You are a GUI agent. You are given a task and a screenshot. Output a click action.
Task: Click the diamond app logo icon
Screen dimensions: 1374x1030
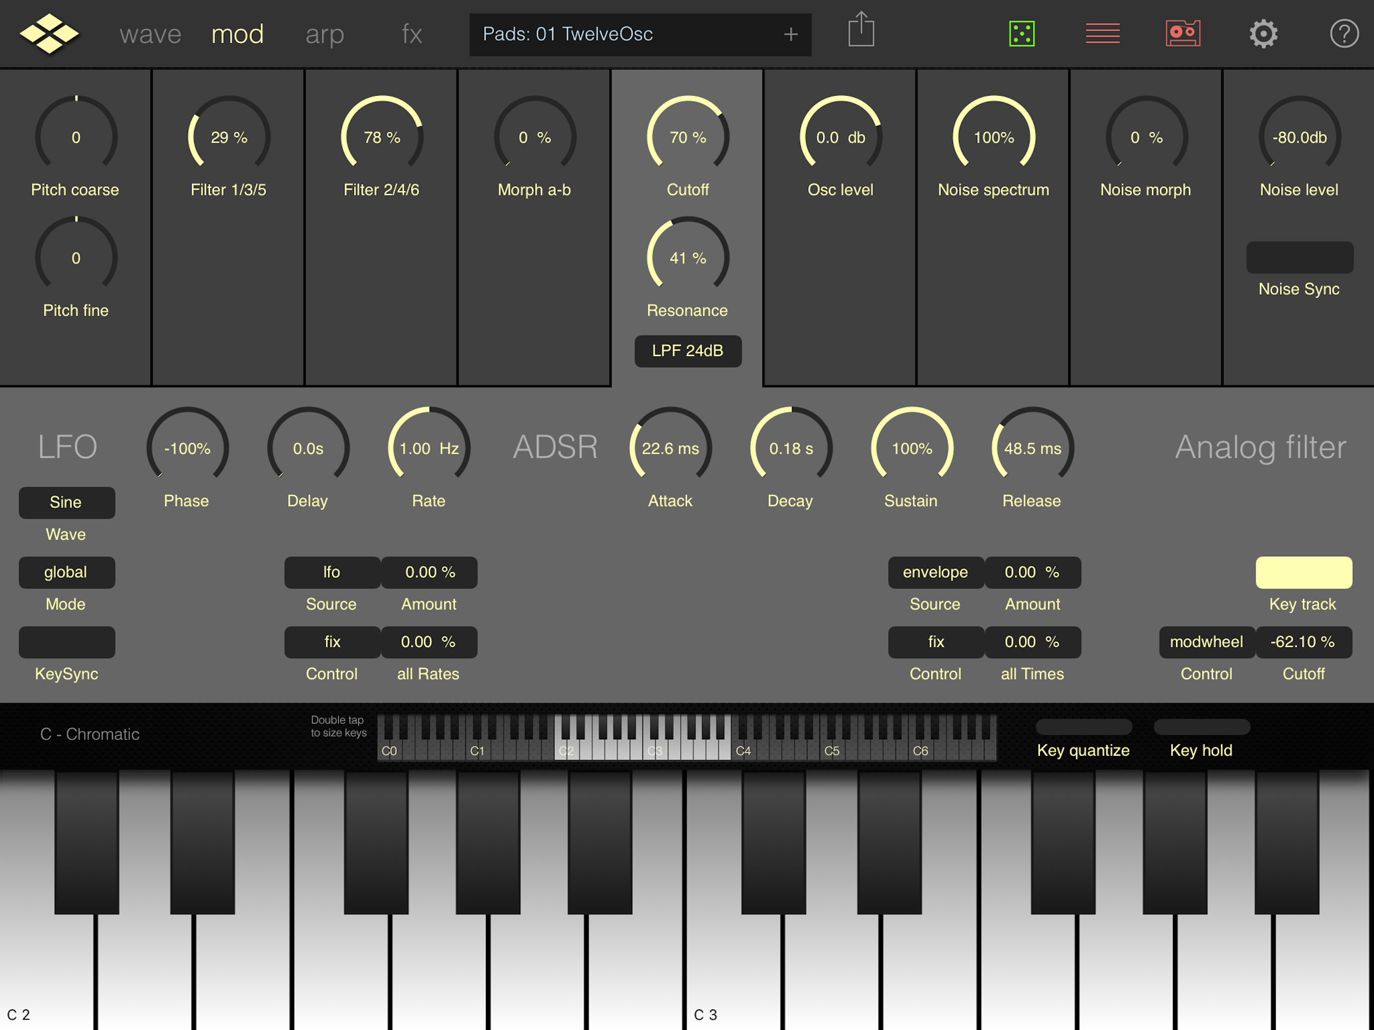coord(49,34)
